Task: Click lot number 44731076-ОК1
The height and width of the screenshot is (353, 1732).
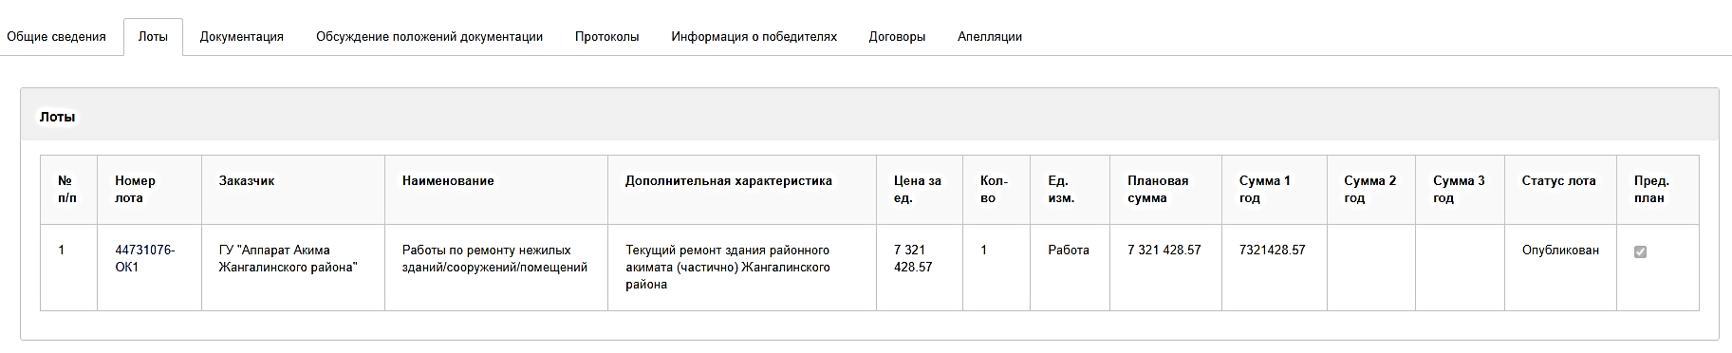Action: click(x=145, y=259)
